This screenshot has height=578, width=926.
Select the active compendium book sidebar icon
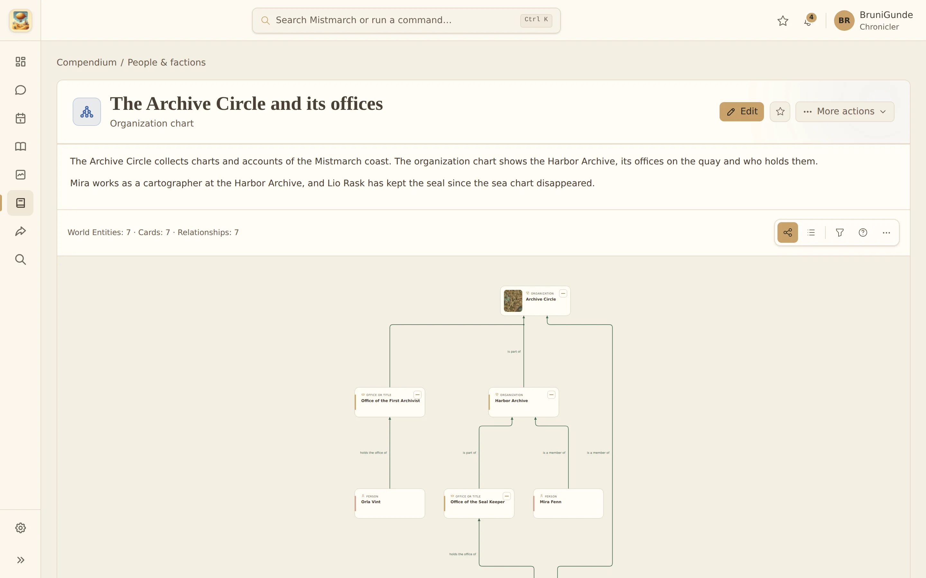(x=20, y=203)
